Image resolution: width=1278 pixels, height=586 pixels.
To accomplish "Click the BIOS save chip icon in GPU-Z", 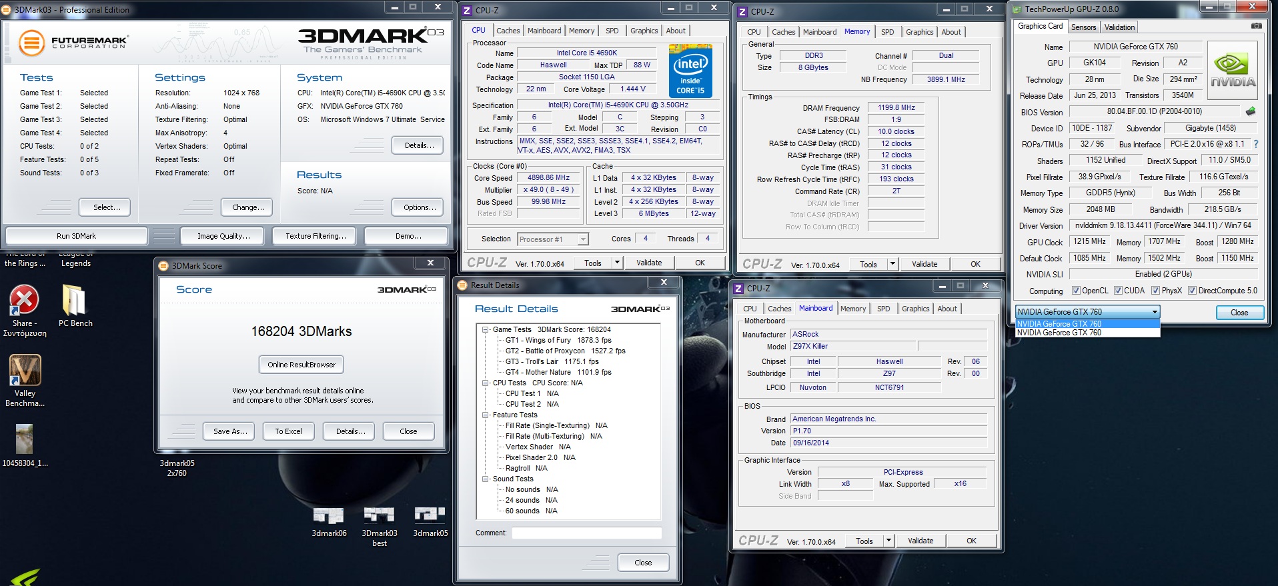I will click(1250, 111).
